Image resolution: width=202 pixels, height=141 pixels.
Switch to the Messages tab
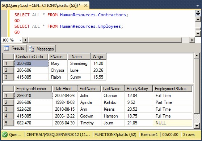[x=41, y=49]
